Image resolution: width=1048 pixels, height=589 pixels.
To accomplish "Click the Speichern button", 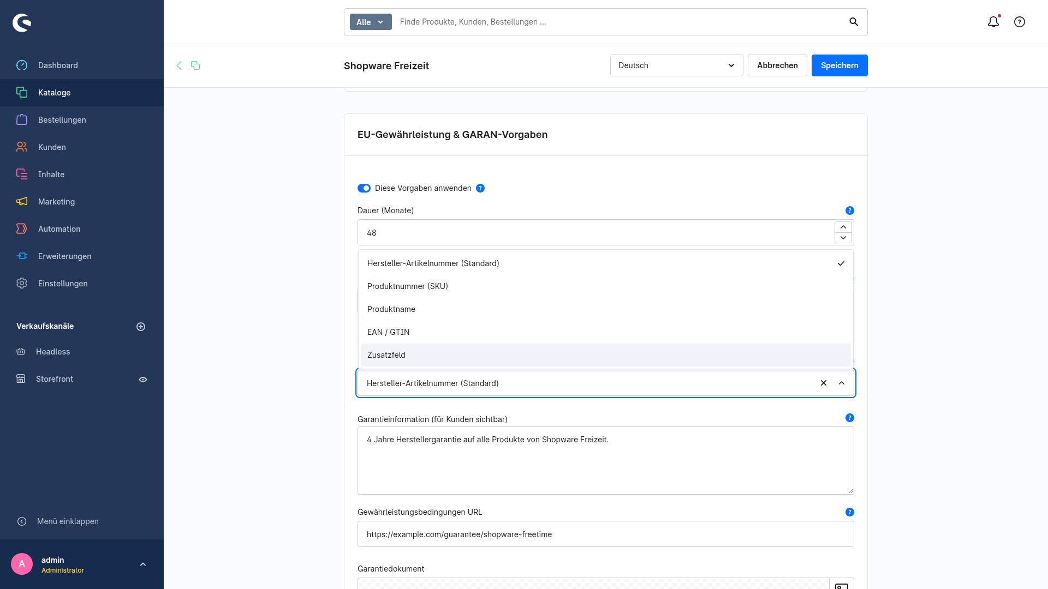I will [839, 65].
